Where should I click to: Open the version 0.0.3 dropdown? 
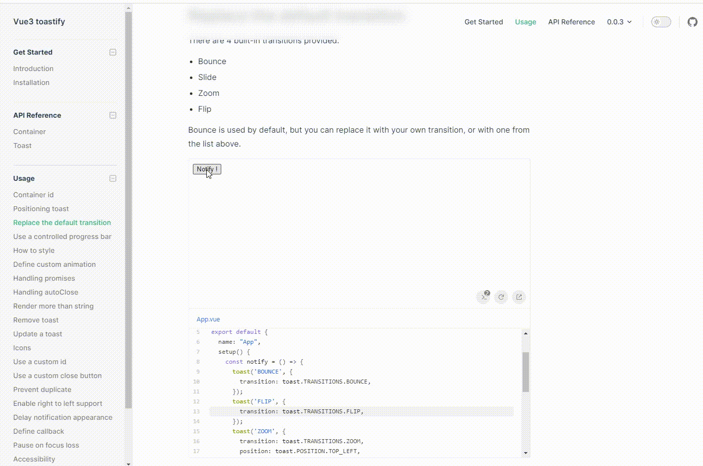tap(619, 21)
